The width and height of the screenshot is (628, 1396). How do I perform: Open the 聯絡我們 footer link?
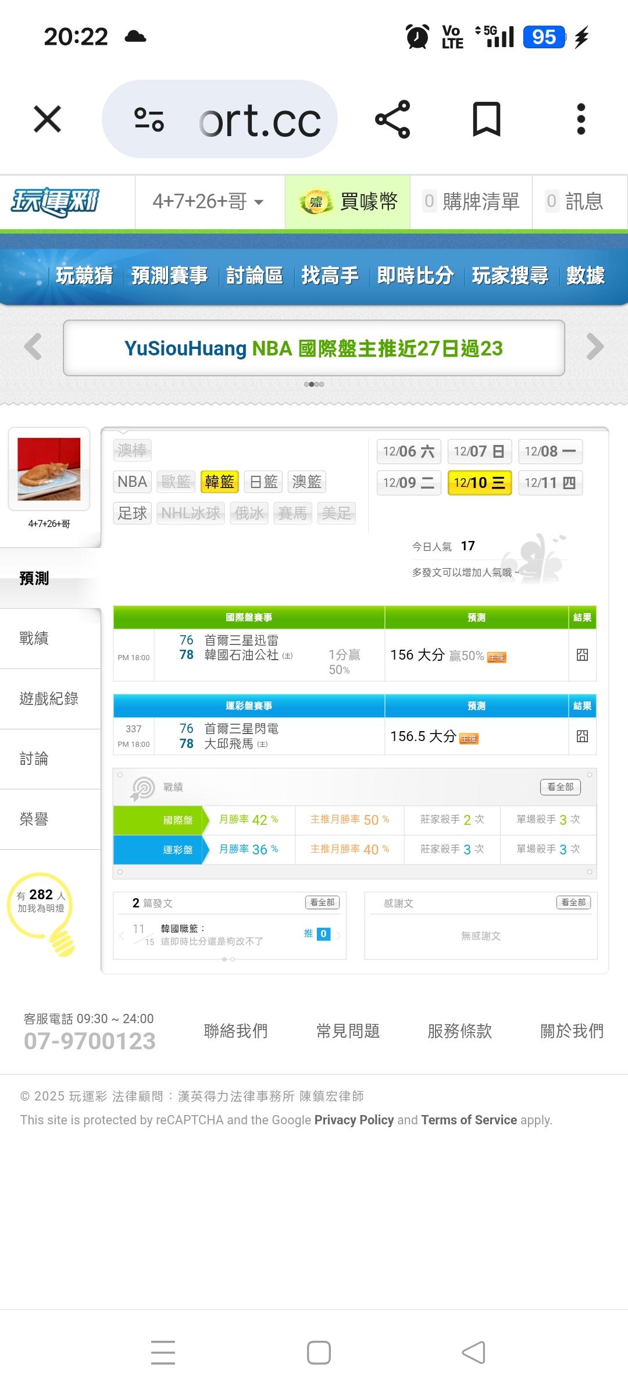point(235,1031)
